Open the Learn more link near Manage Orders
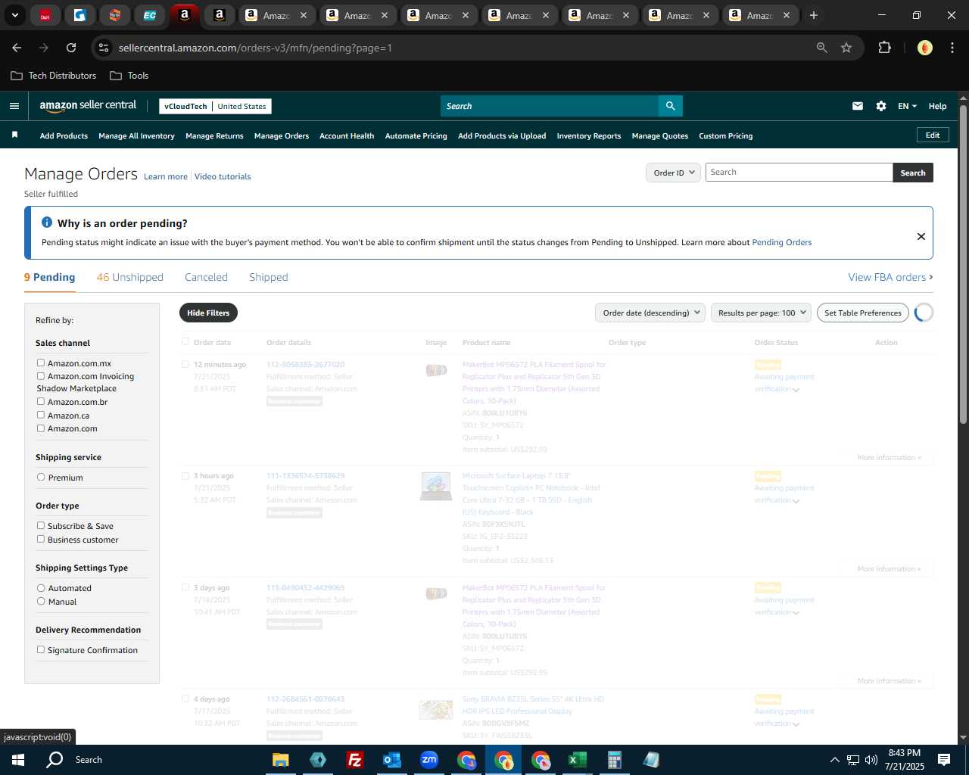The width and height of the screenshot is (969, 775). 166,176
